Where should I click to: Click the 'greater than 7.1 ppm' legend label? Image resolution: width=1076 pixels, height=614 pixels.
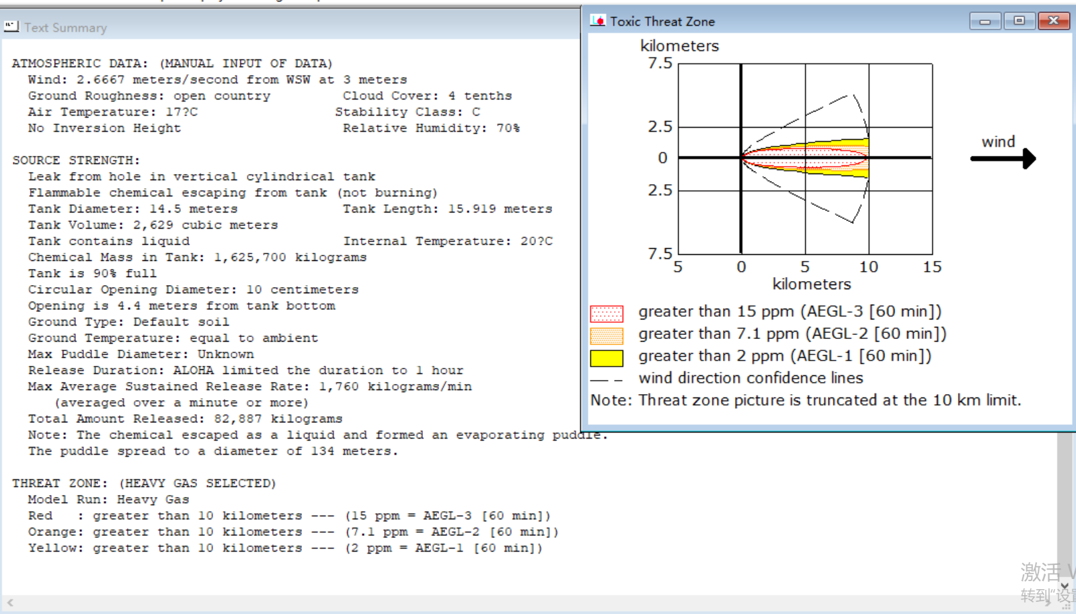click(x=792, y=334)
